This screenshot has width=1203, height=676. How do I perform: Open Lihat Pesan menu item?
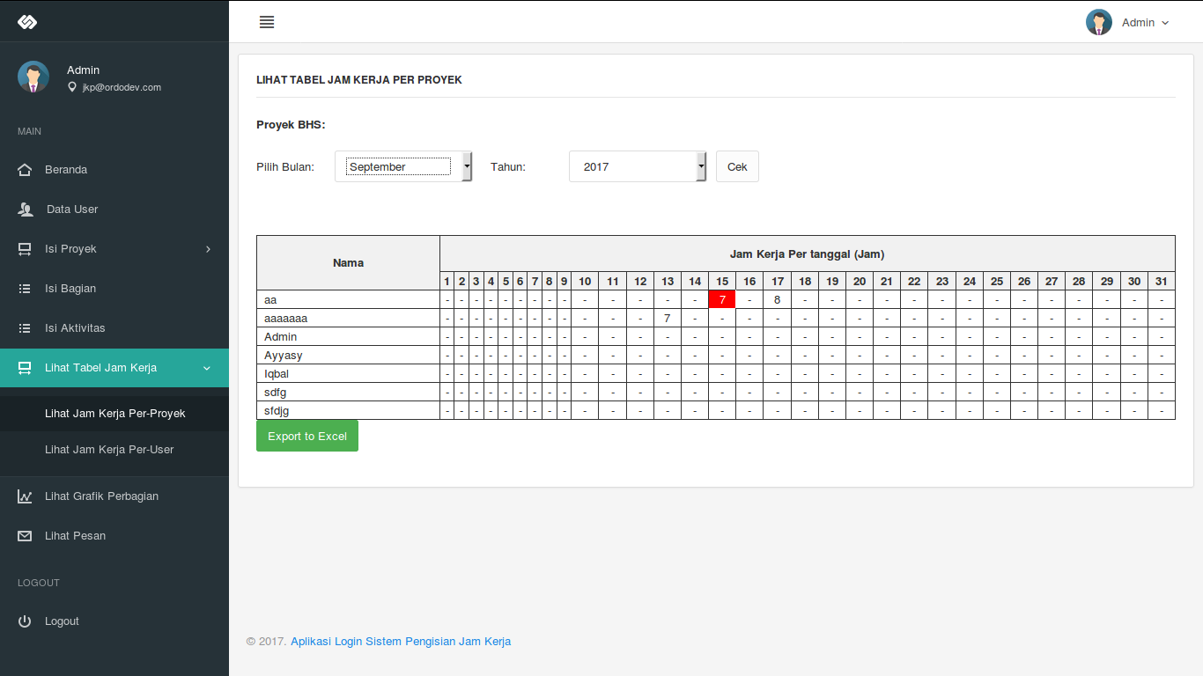[x=114, y=536]
